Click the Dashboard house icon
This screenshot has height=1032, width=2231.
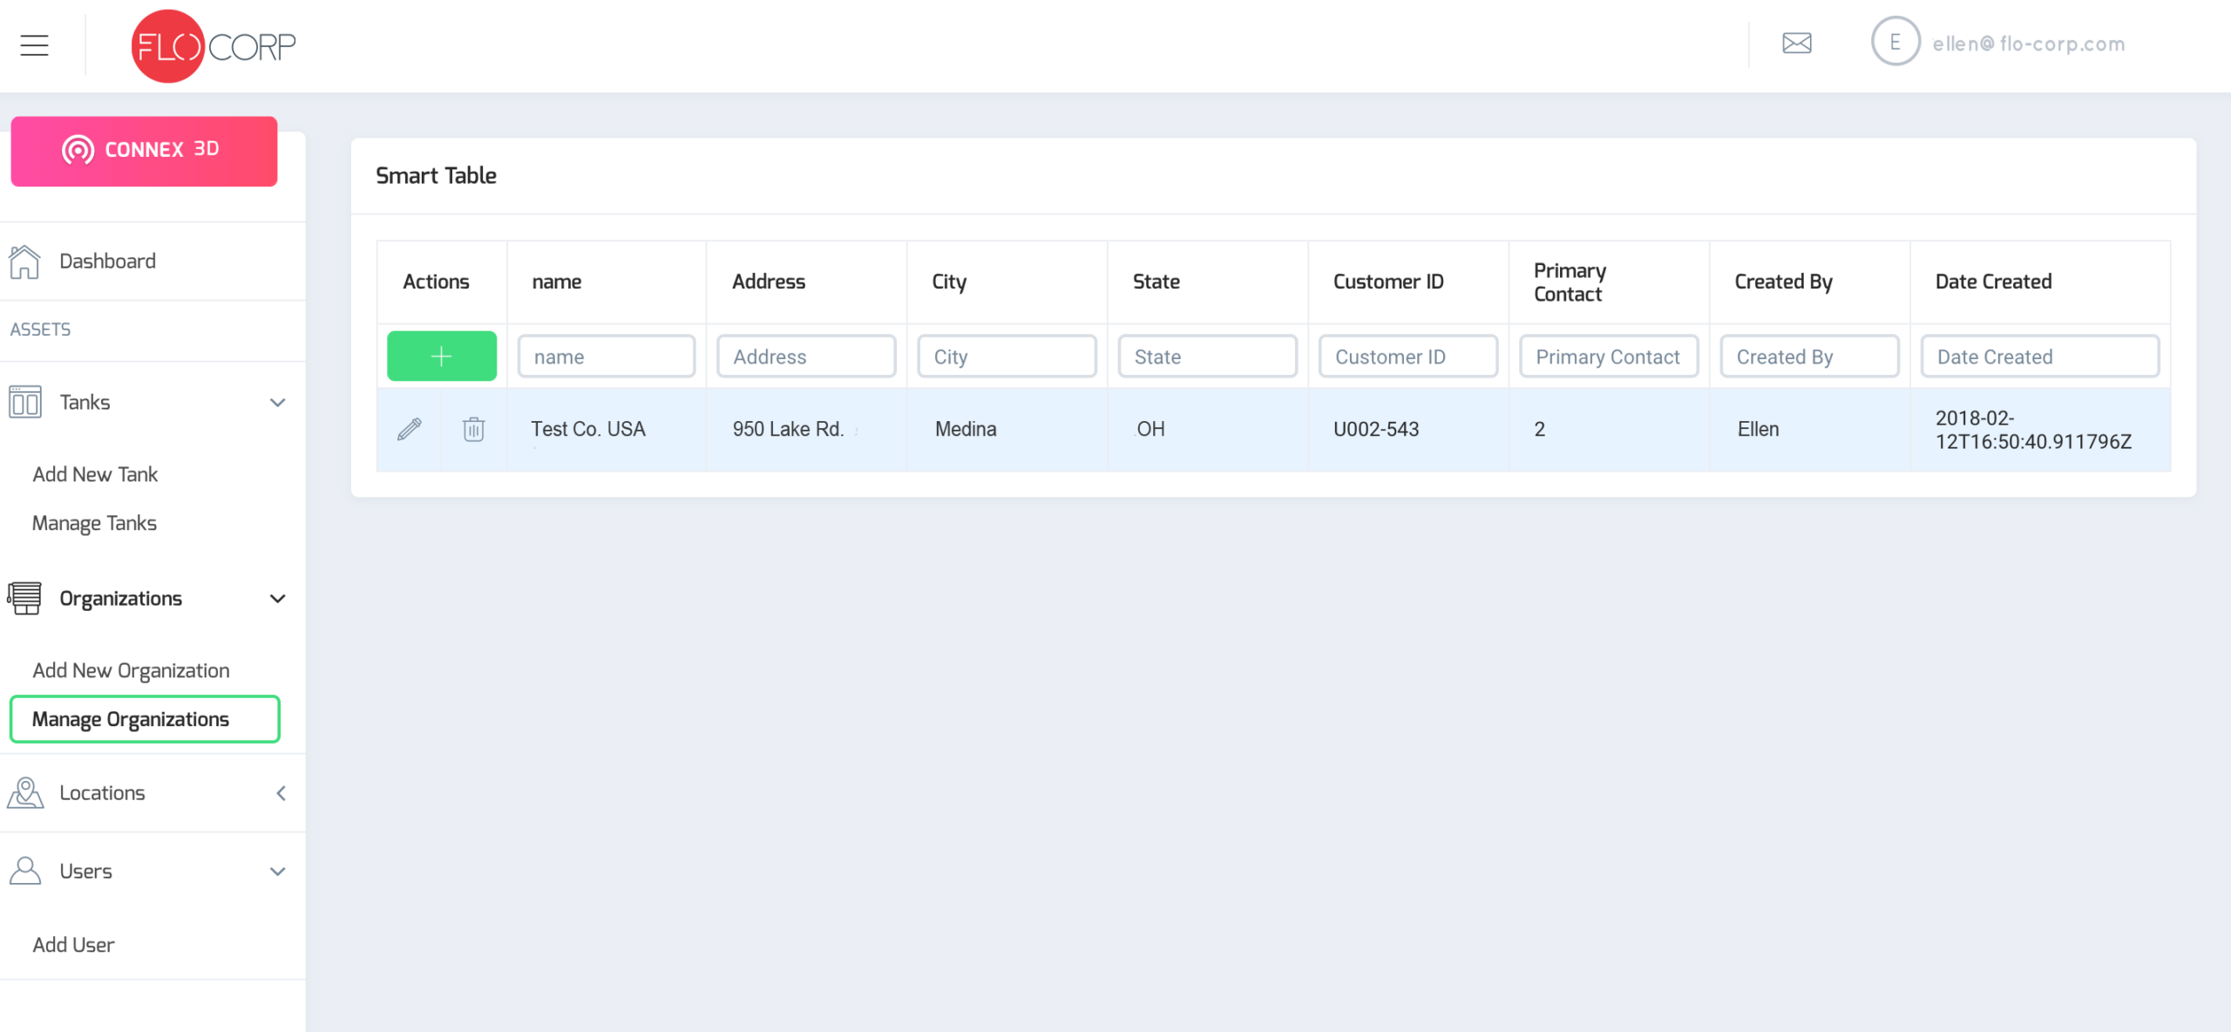pos(24,261)
